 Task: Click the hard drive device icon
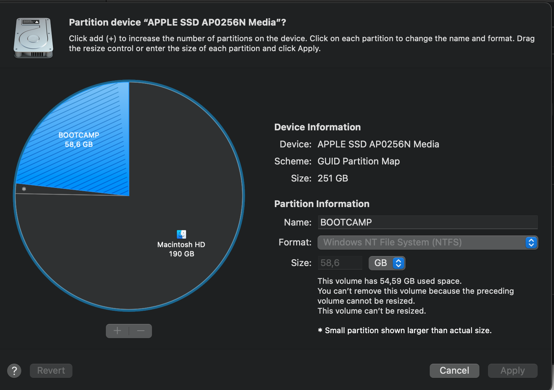click(x=33, y=37)
